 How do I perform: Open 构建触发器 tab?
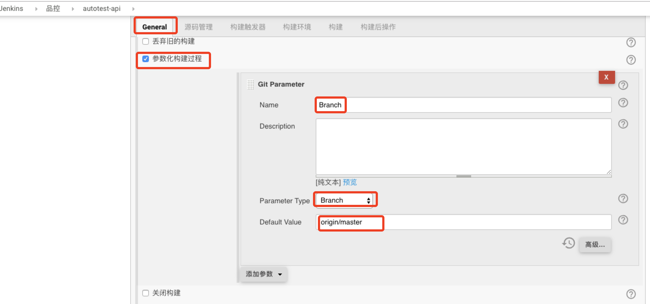pyautogui.click(x=245, y=26)
